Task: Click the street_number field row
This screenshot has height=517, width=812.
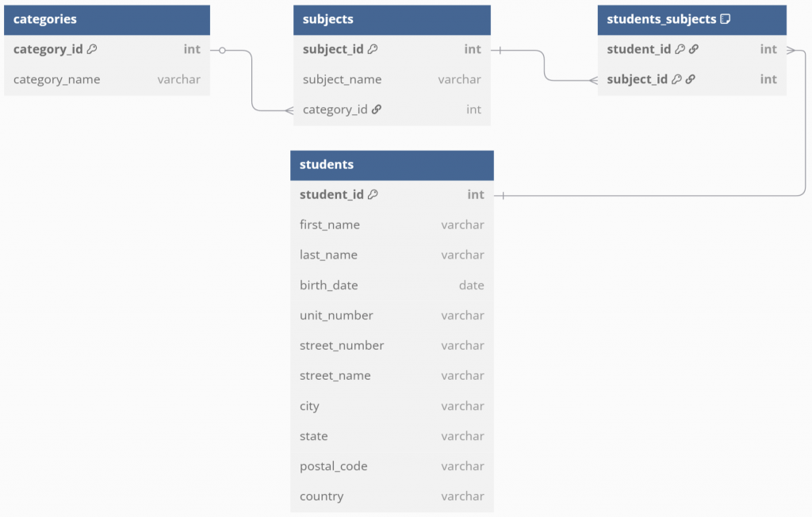Action: click(392, 346)
